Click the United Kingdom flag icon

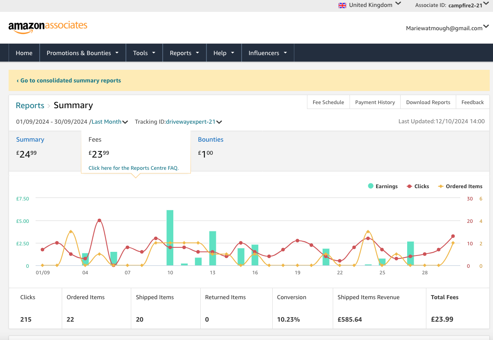point(343,5)
